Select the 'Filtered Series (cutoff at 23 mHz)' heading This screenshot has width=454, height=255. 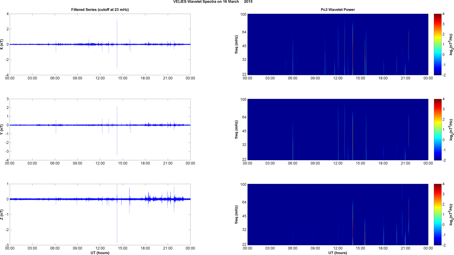[100, 10]
